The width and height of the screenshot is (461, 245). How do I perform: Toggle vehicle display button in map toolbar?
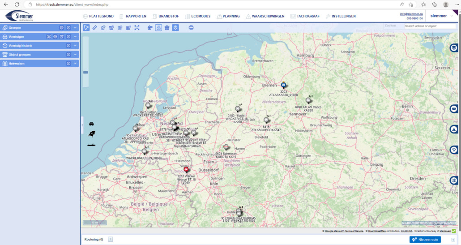click(158, 28)
